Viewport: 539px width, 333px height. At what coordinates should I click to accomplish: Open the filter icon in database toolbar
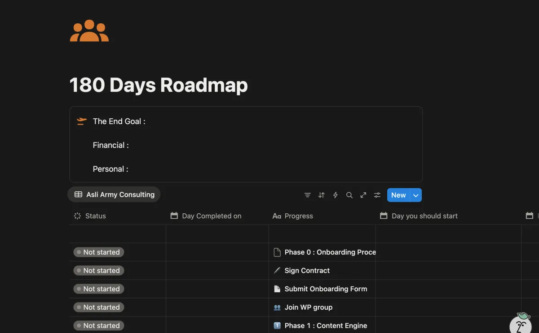coord(307,195)
